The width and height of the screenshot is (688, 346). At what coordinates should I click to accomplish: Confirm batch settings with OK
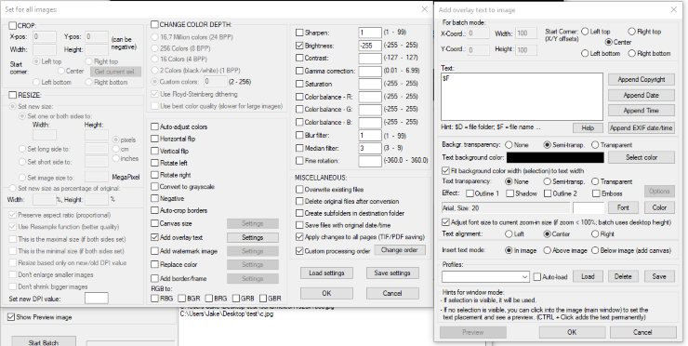tap(326, 293)
